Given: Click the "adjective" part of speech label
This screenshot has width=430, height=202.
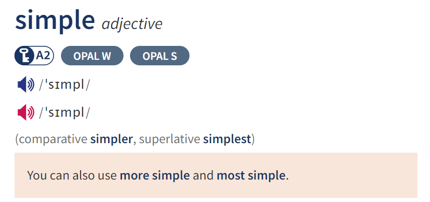Looking at the screenshot, I should tap(132, 24).
